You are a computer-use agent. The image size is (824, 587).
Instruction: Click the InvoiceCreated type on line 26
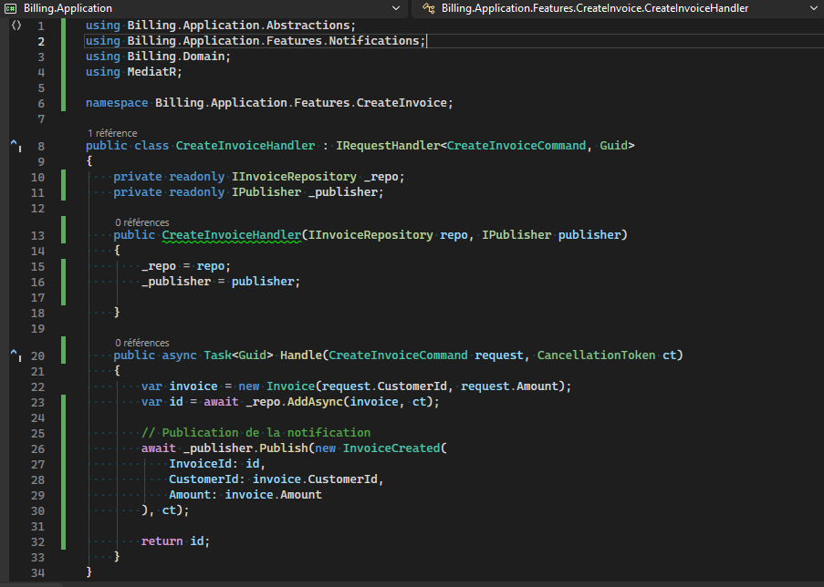click(391, 448)
